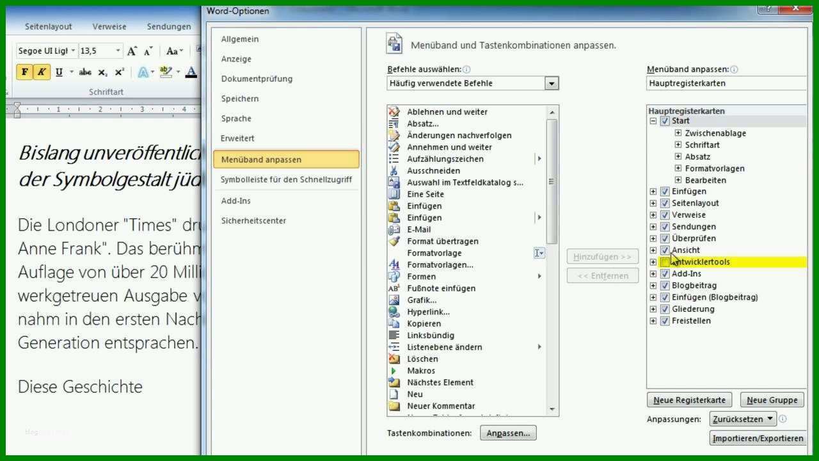Uncheck the Seitenlayout checkbox in the tree
Screen dimensions: 819x461
(665, 203)
